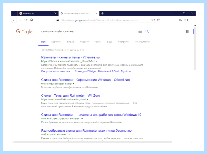This screenshot has height=154, width=207.
Task: Open the Ещё menu
Action: (x=110, y=42)
